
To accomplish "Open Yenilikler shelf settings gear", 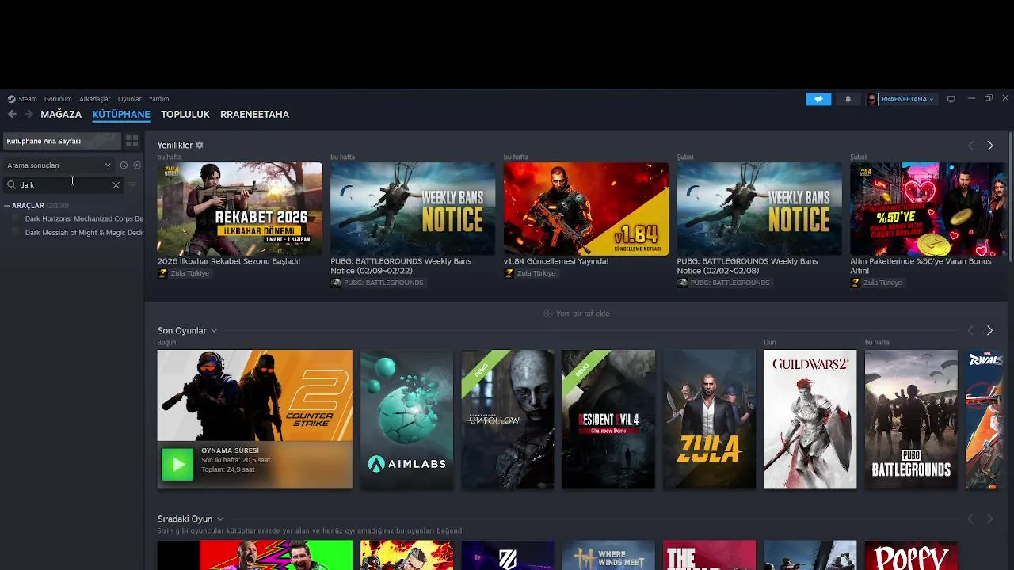I will (x=200, y=146).
